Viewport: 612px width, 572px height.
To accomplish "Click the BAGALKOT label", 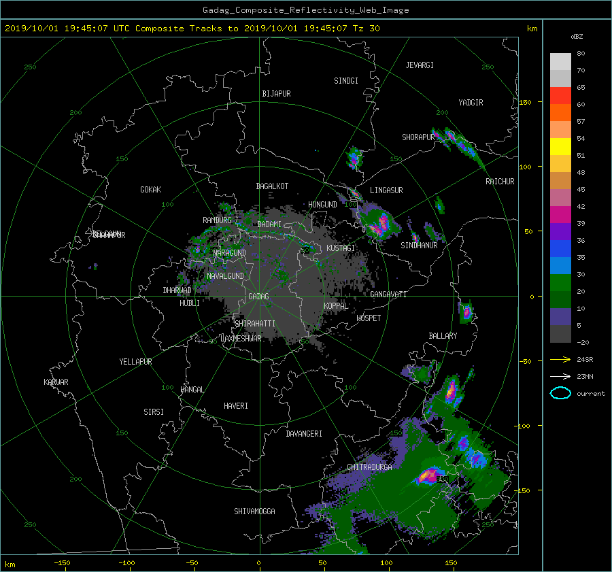I will [272, 186].
